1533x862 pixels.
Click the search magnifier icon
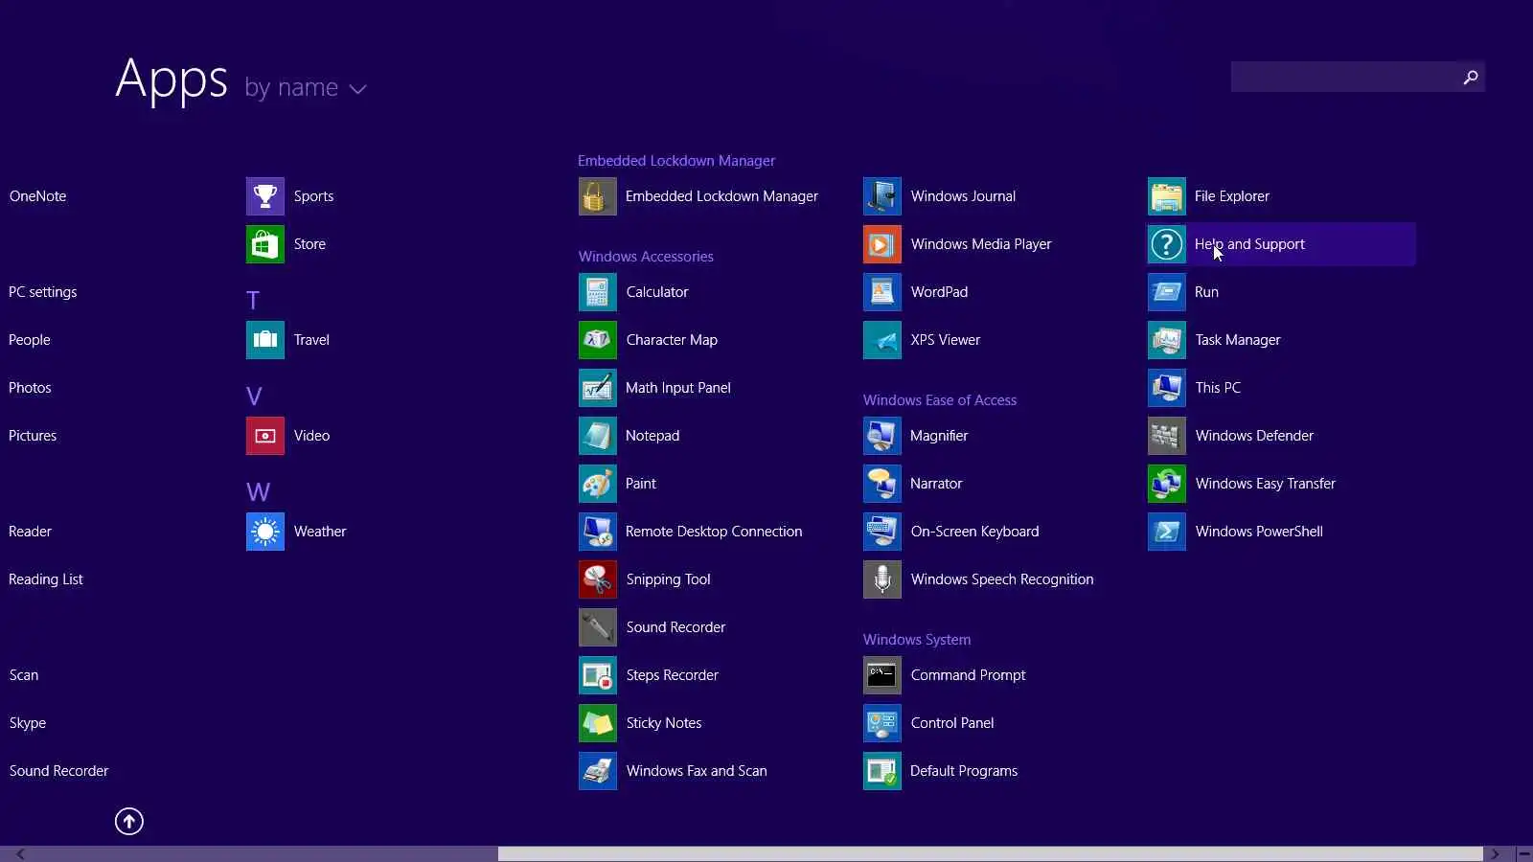click(1471, 78)
